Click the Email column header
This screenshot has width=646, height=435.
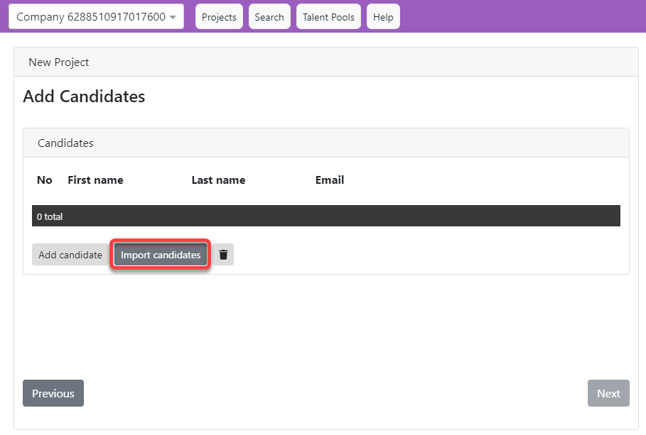pyautogui.click(x=330, y=180)
